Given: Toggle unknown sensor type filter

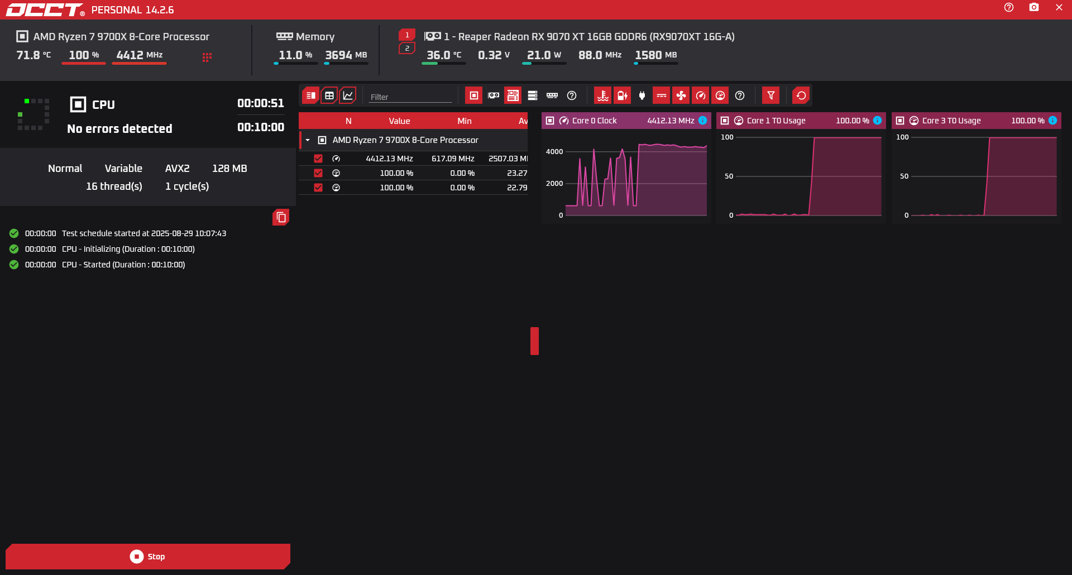Looking at the screenshot, I should tap(740, 95).
